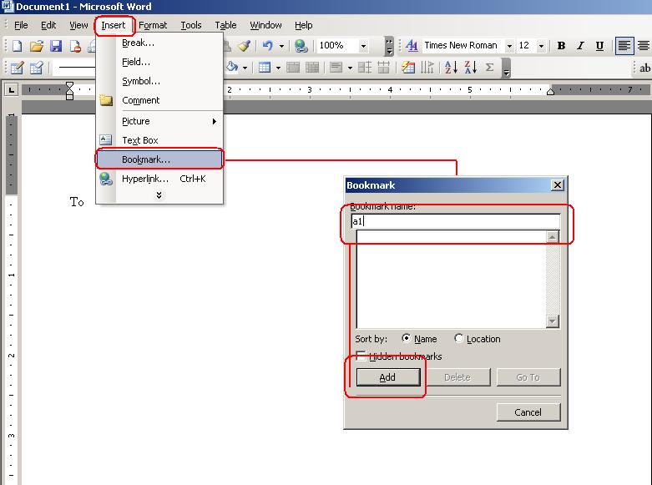Expand the Shading Color dropdown arrow
Viewport: 652px width, 485px height.
[245, 68]
